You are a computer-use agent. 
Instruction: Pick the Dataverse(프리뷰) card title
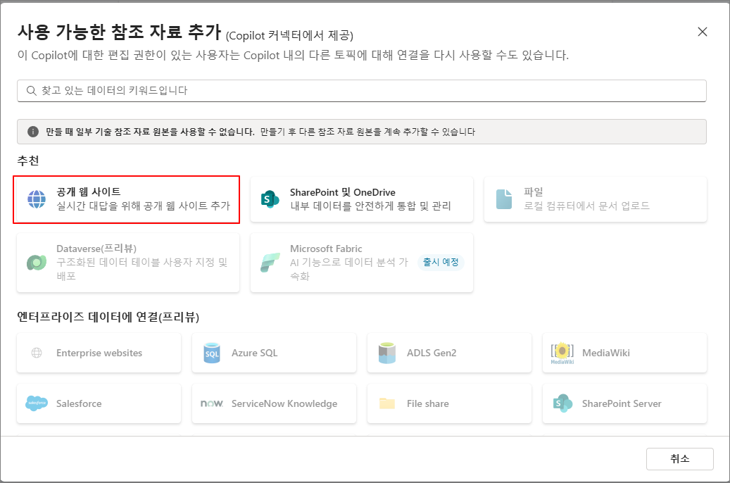pyautogui.click(x=96, y=249)
